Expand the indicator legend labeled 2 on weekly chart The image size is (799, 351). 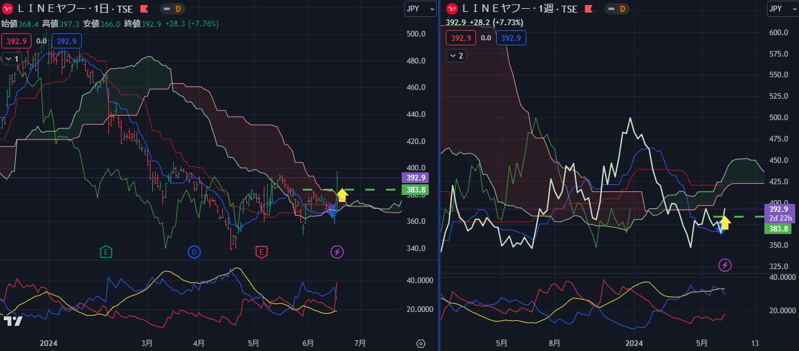(x=456, y=56)
